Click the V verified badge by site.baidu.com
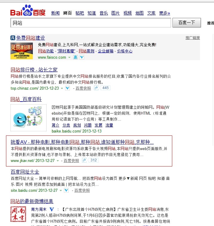The image size is (214, 226). 66,190
